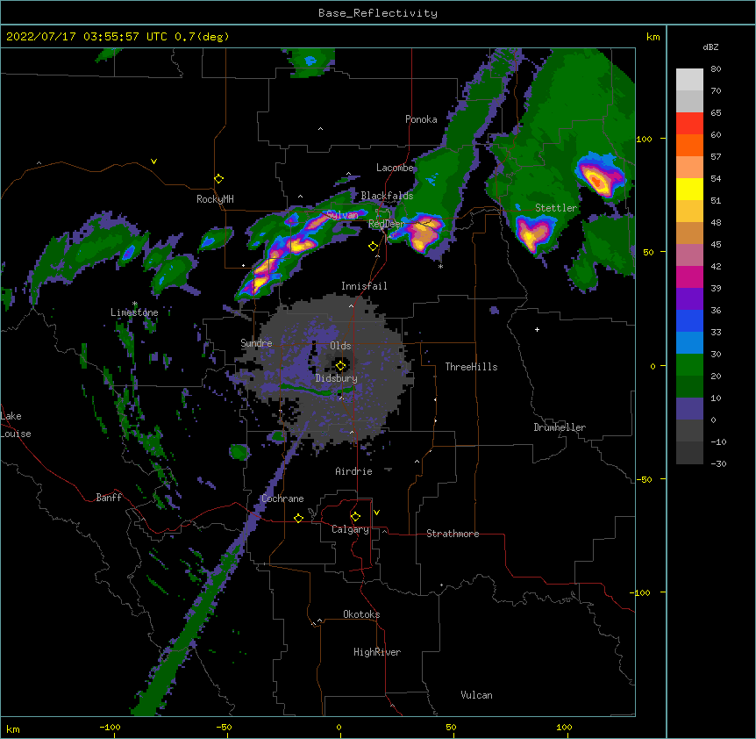Click the 100 tick on the right axis
The image size is (756, 739).
(x=644, y=139)
